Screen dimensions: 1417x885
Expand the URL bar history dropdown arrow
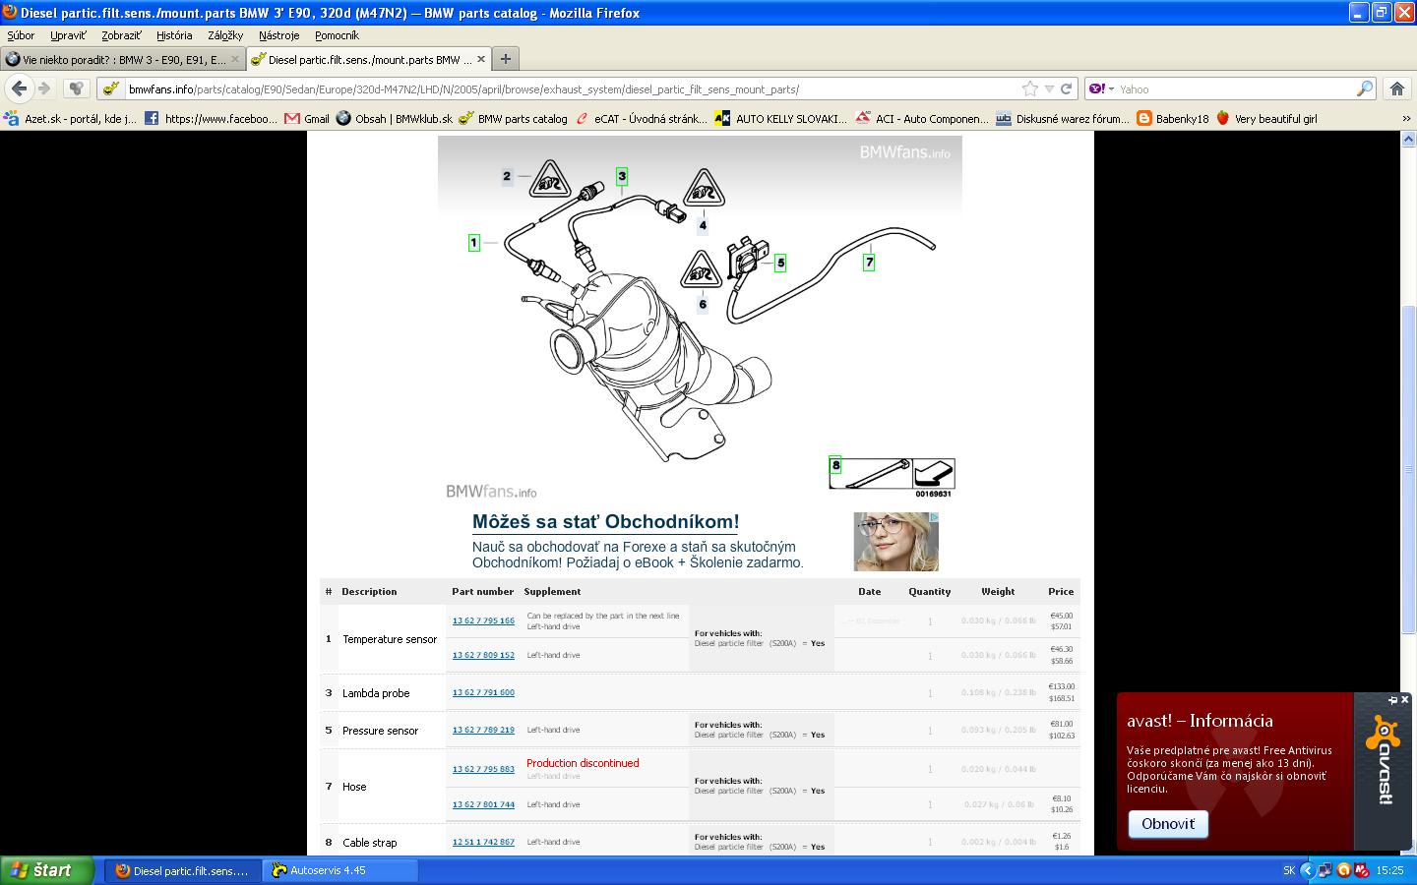(1049, 88)
